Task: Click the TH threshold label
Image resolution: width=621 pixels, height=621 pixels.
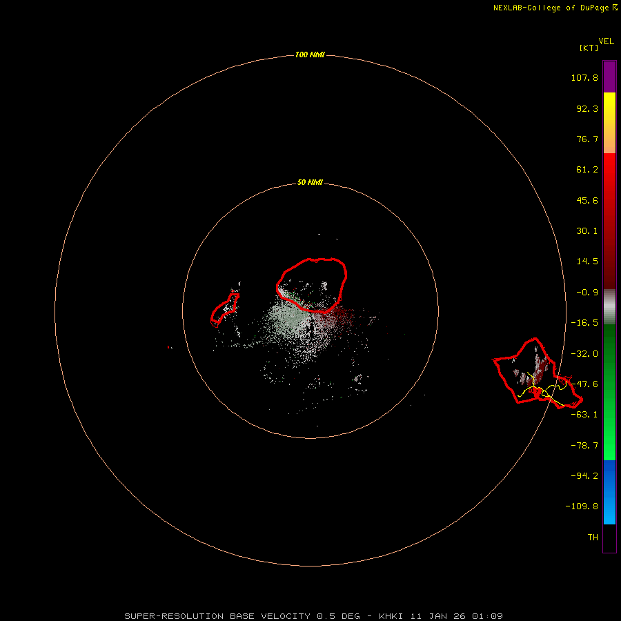Action: point(593,538)
